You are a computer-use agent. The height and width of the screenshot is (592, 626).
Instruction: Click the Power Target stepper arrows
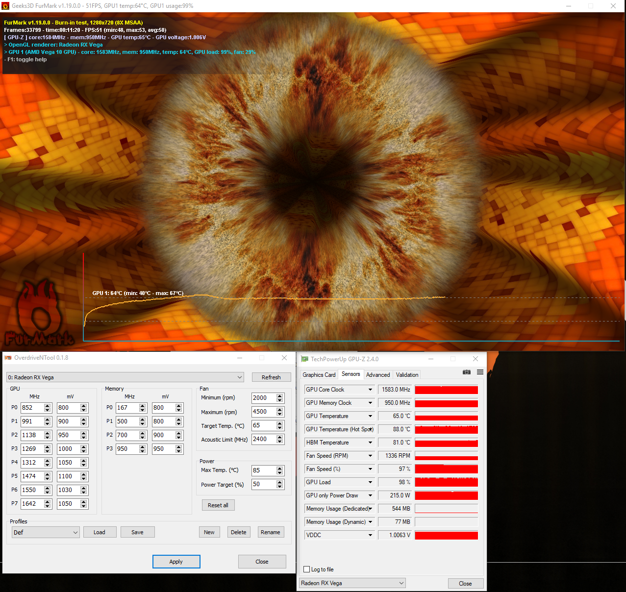tap(280, 484)
